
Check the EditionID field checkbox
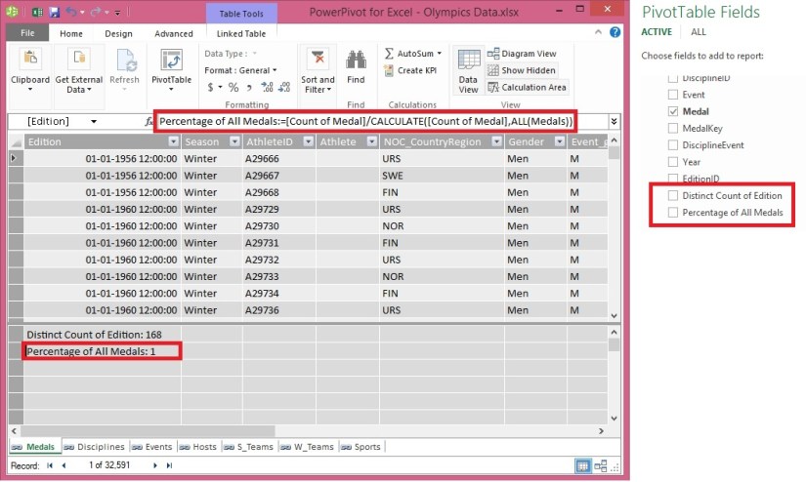pyautogui.click(x=673, y=179)
